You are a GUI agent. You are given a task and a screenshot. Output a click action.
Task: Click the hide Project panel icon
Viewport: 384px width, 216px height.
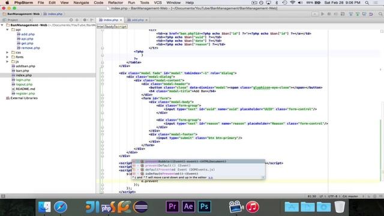pos(92,20)
